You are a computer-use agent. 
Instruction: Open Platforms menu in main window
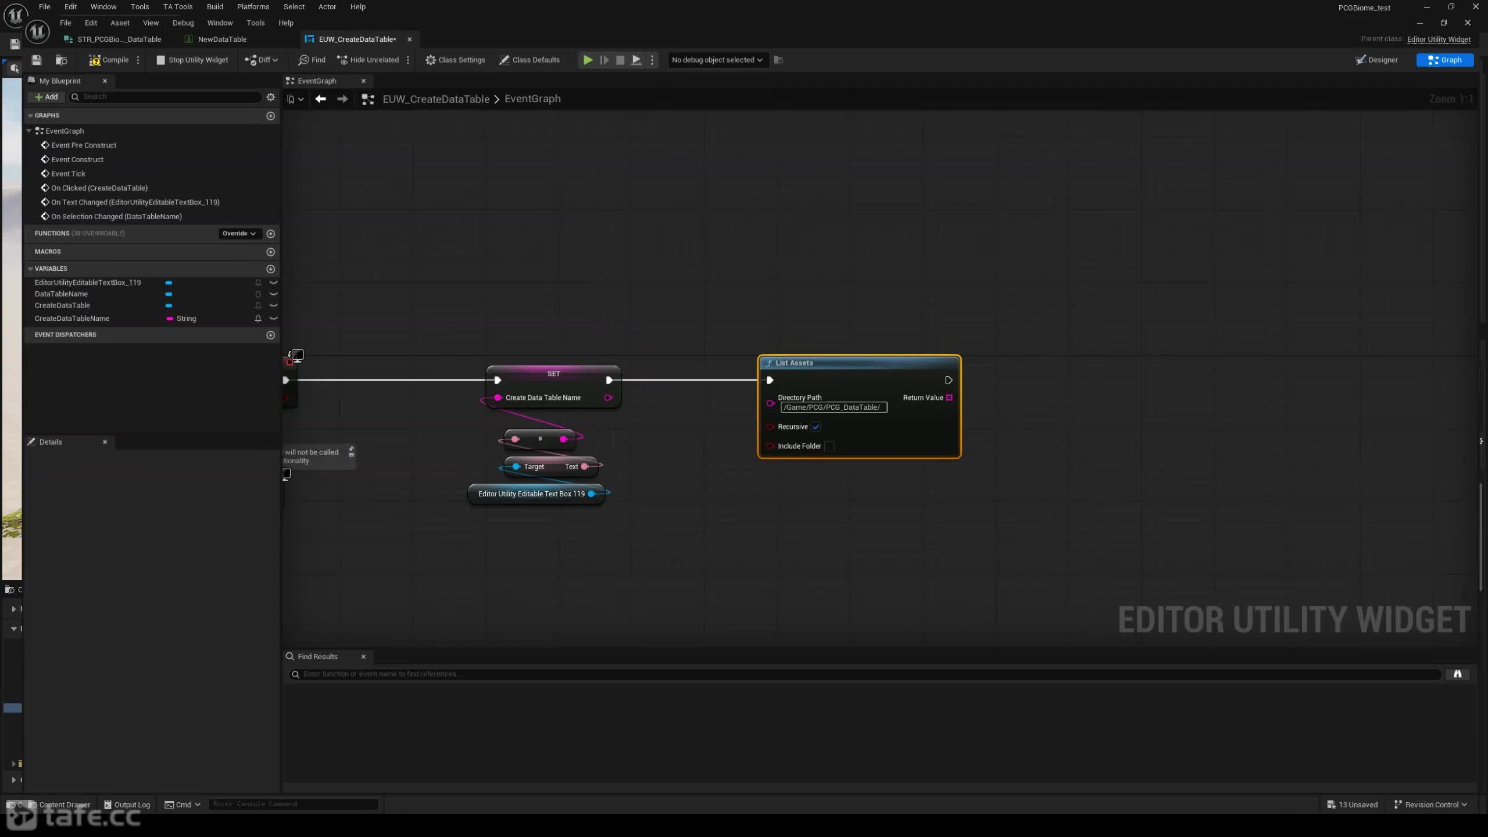[x=253, y=6]
